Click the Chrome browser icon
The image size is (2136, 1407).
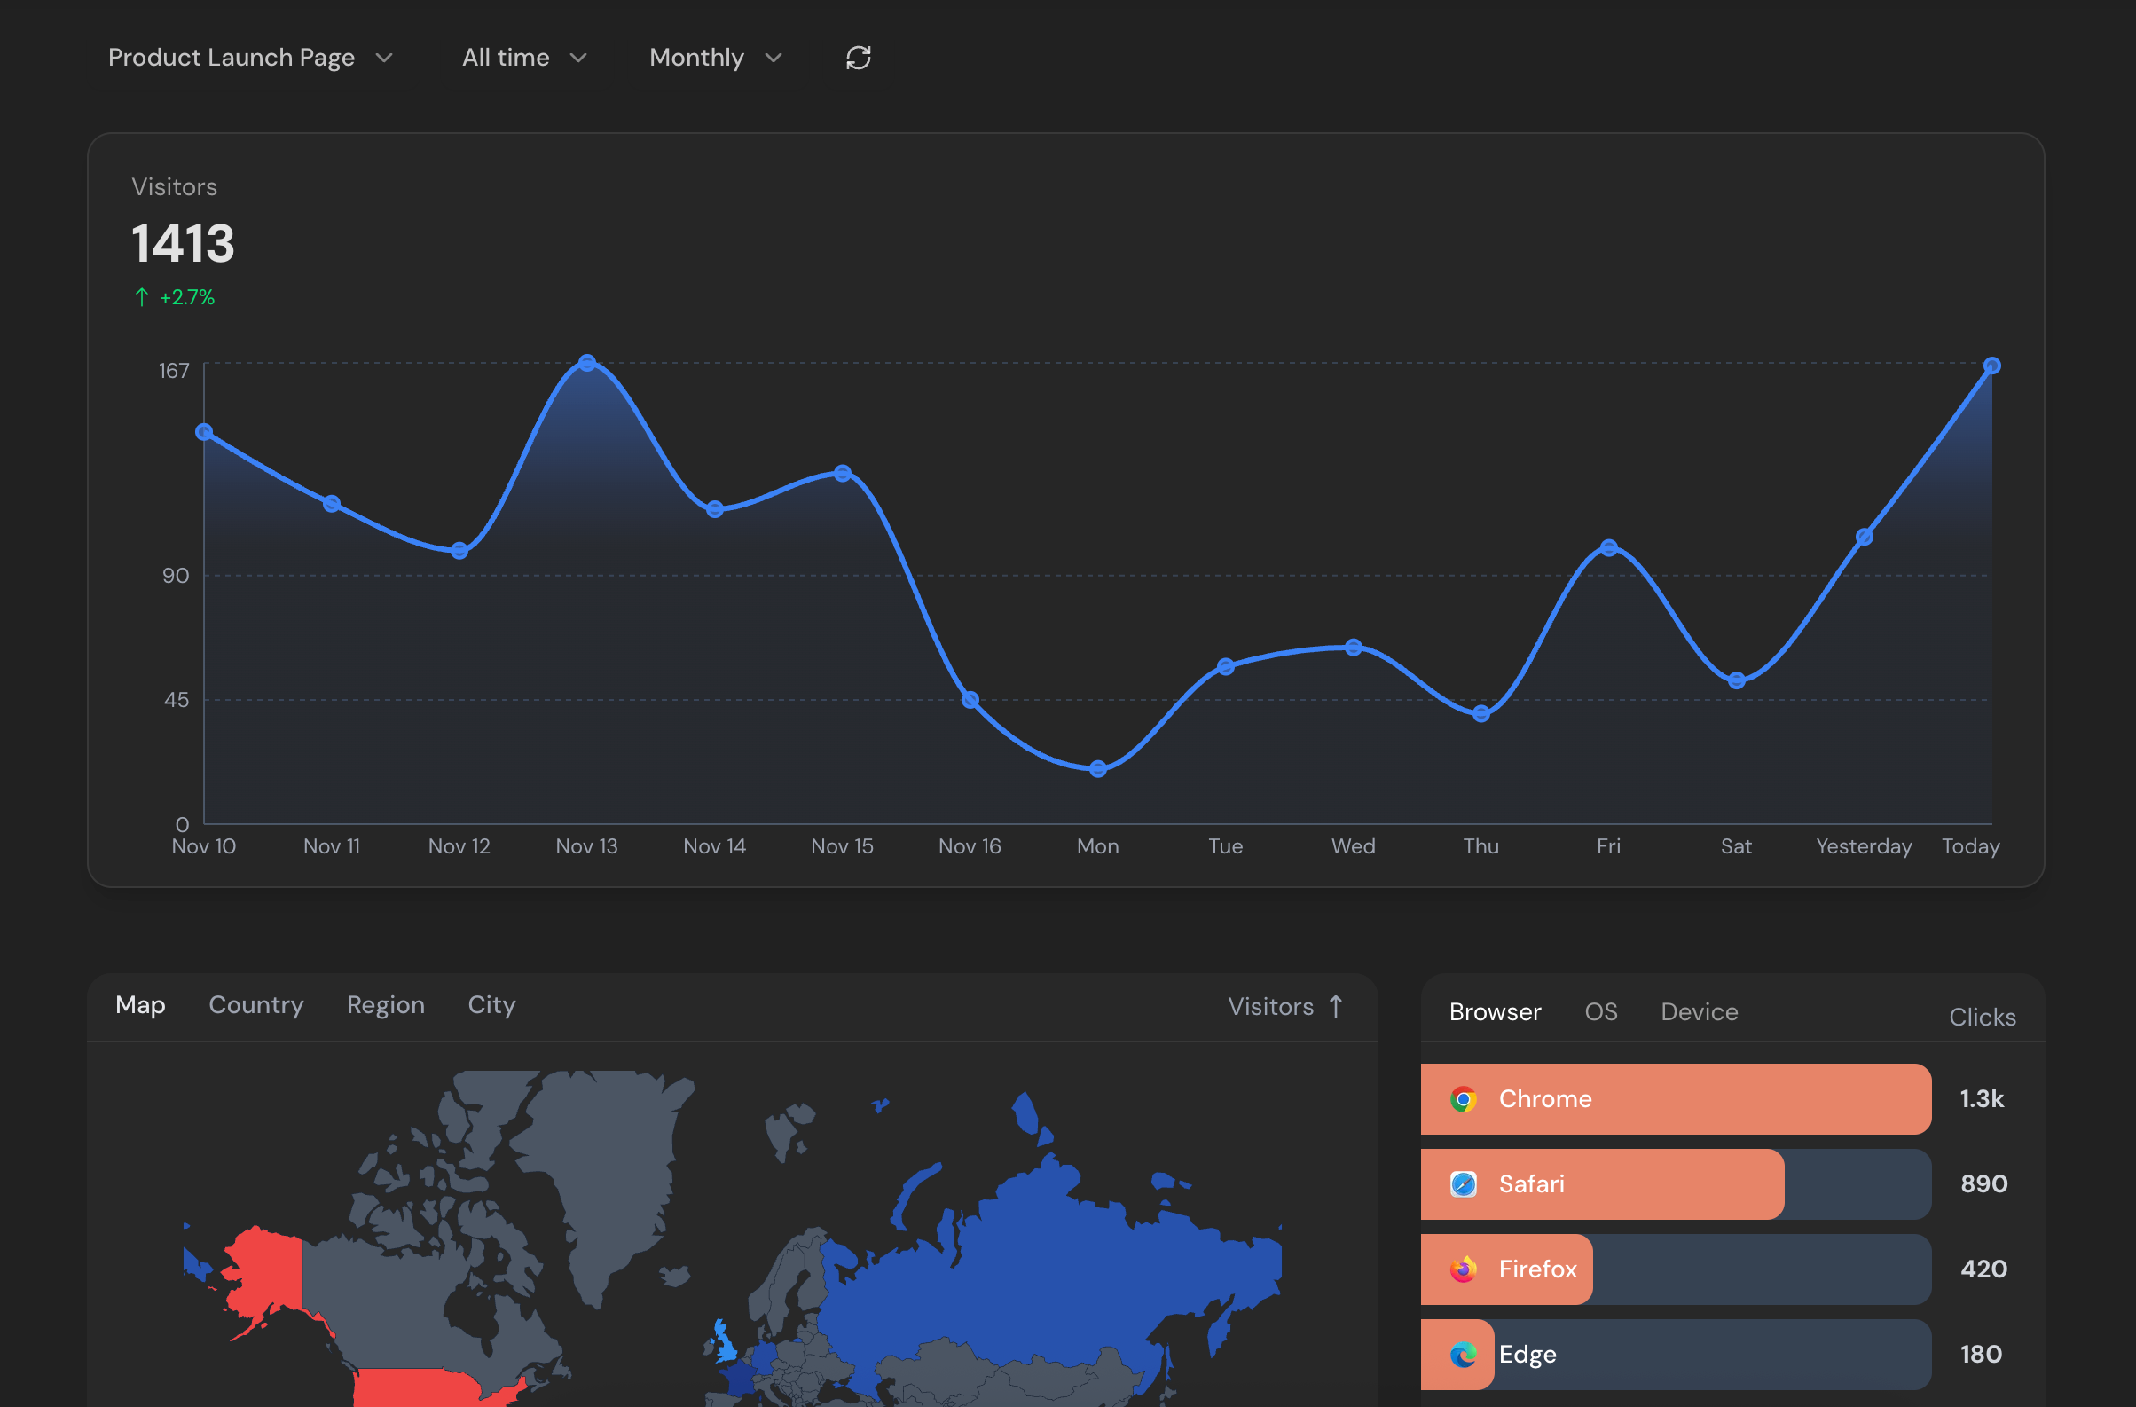tap(1463, 1098)
